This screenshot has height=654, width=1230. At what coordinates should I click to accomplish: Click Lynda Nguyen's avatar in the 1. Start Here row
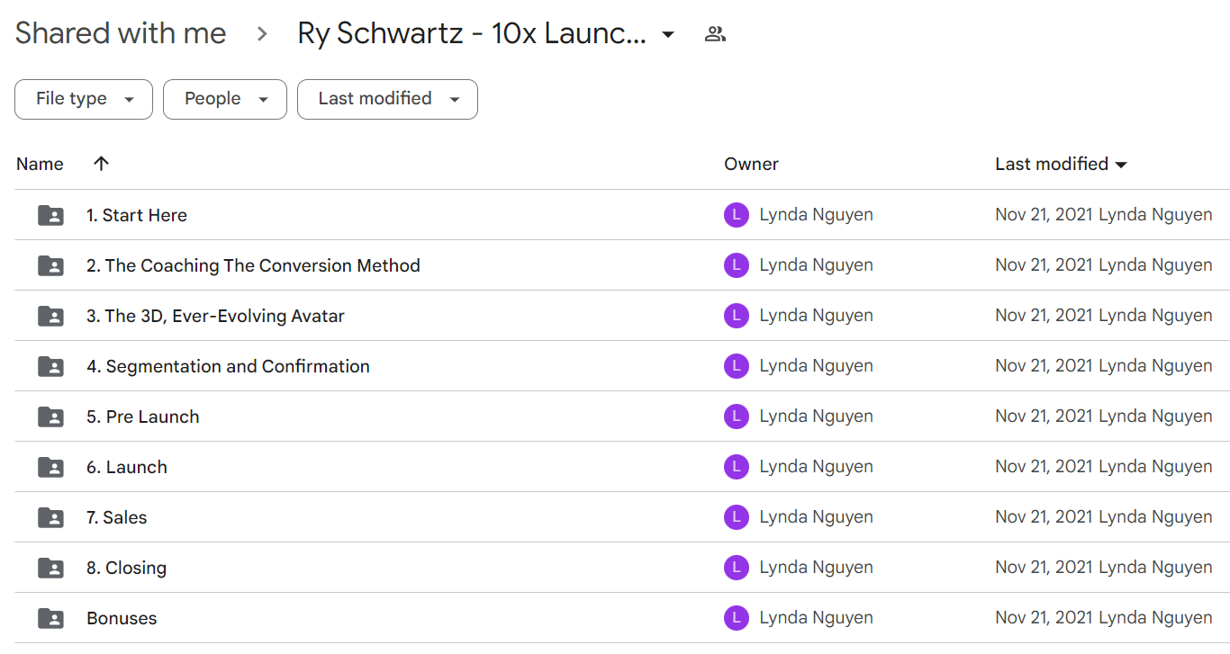[x=737, y=215]
